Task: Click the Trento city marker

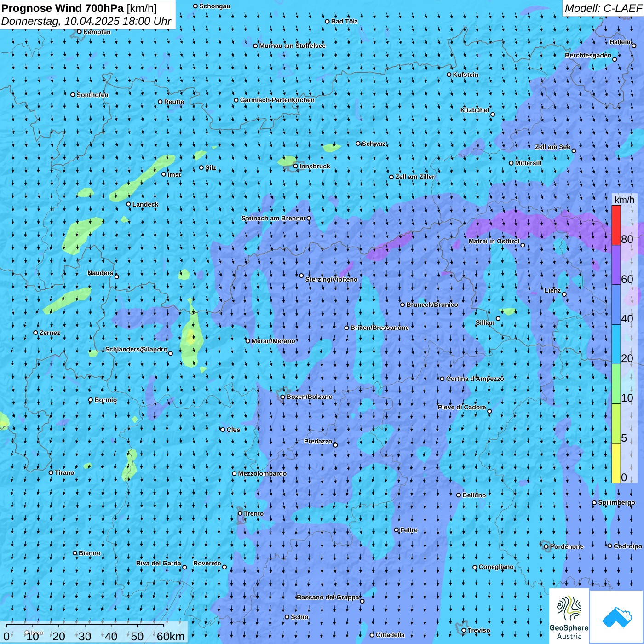Action: pyautogui.click(x=240, y=513)
